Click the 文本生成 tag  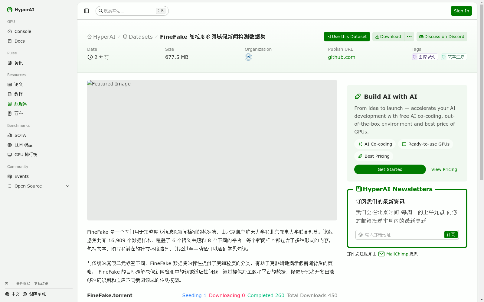454,57
